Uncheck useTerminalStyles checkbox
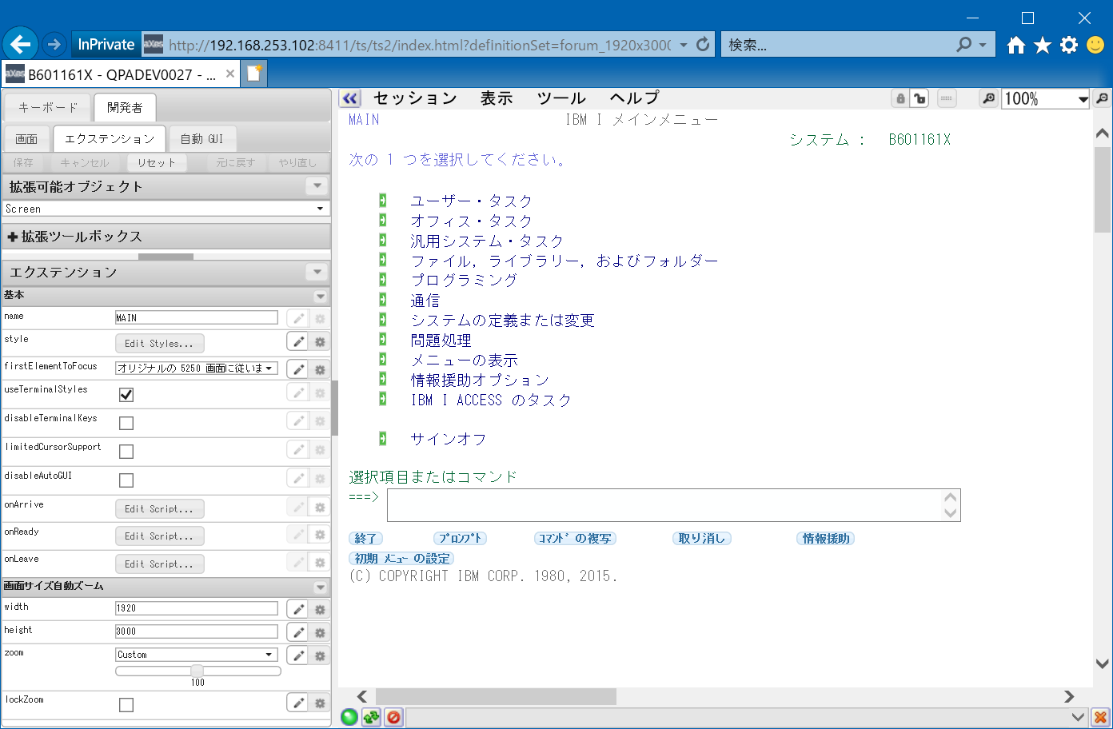 126,395
